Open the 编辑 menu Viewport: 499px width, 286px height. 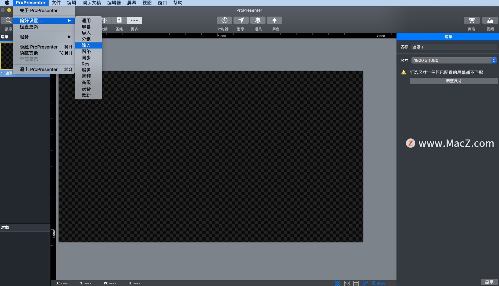click(71, 3)
